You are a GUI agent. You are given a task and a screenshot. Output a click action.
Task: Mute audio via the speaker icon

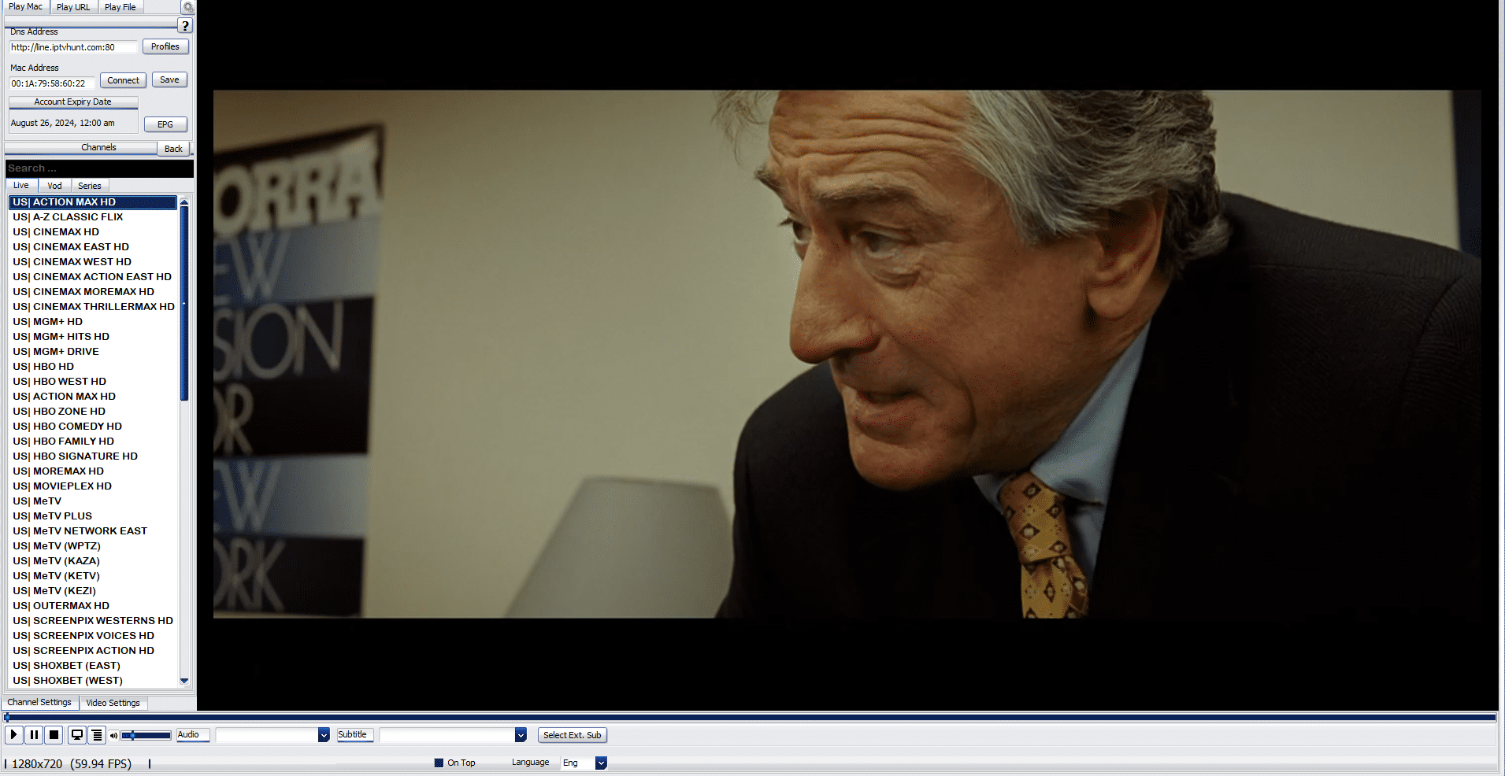(113, 736)
